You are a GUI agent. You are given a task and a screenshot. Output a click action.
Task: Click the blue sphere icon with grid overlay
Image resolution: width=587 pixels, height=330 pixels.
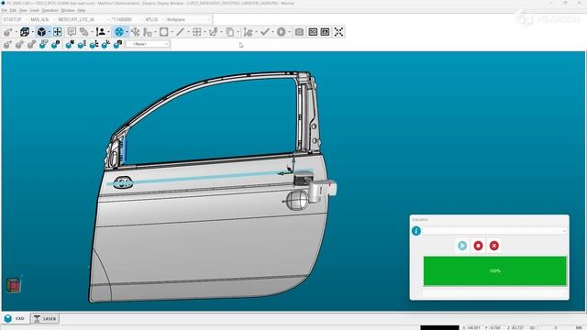tap(43, 45)
